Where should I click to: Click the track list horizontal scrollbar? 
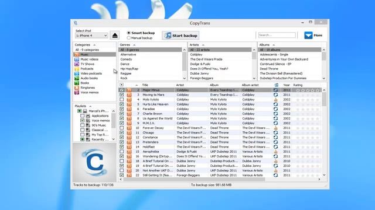[x=194, y=179]
